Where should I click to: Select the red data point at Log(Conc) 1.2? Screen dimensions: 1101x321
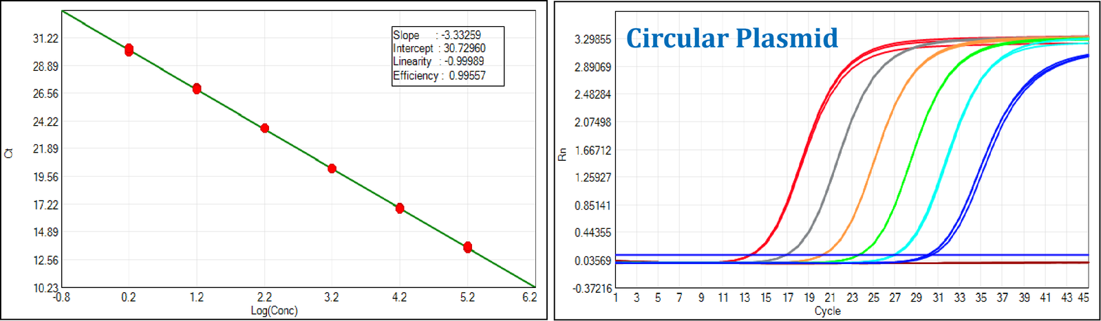pos(197,89)
